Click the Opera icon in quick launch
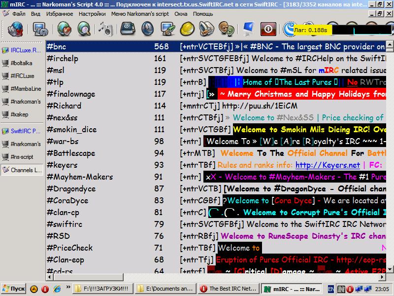The height and width of the screenshot is (296, 394). (45, 289)
